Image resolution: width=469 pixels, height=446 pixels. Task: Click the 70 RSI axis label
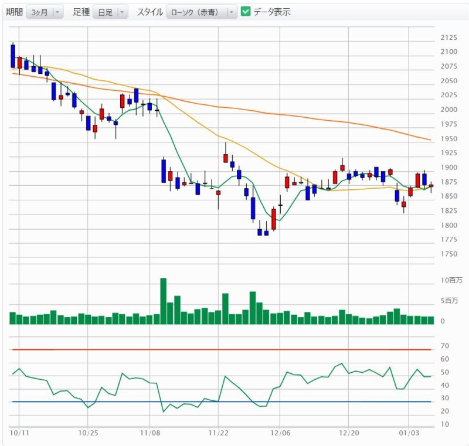445,346
